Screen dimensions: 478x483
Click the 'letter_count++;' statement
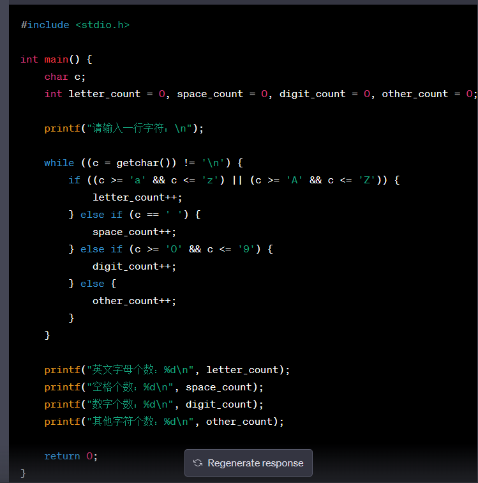(138, 197)
